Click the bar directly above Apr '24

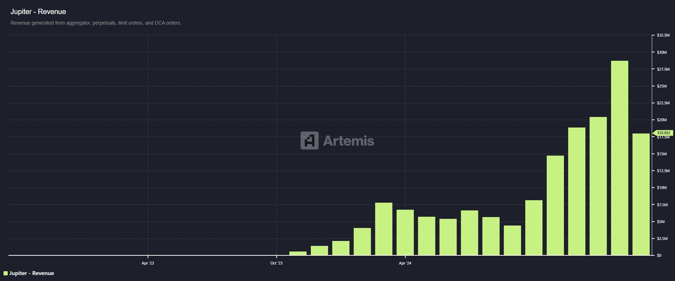click(x=405, y=232)
